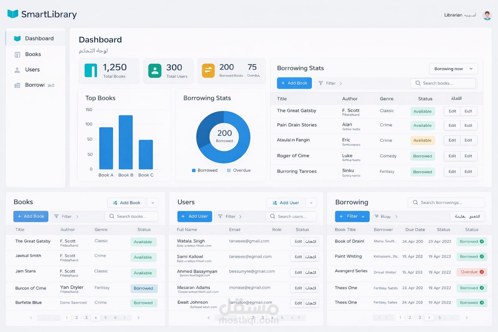Click the green Total Users stat icon
Screen dimensions: 498x332
pos(155,70)
